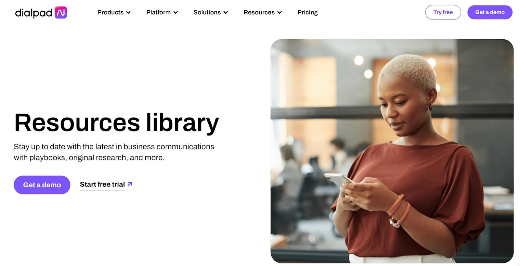The image size is (520, 266).
Task: Expand the Products chevron arrow
Action: tap(128, 13)
